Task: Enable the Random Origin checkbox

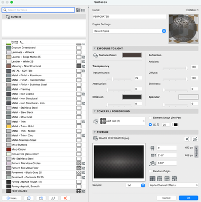Action: click(x=150, y=171)
